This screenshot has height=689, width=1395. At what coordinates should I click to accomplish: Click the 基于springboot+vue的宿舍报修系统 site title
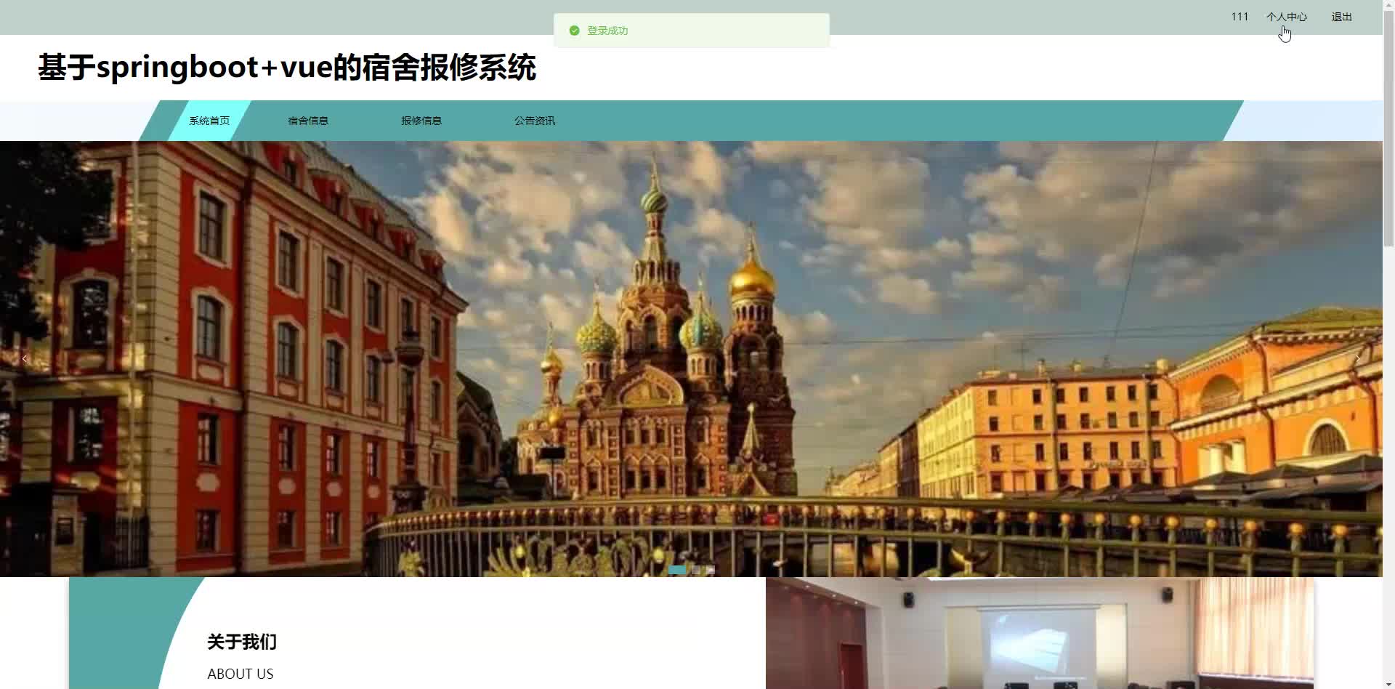[287, 68]
